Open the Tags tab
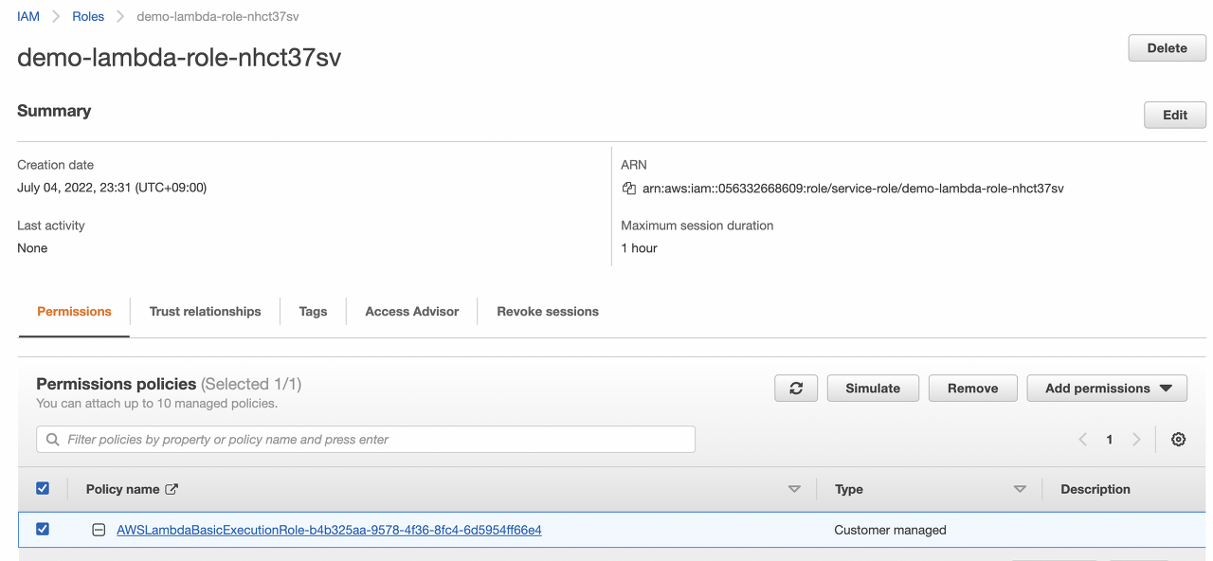 pyautogui.click(x=313, y=311)
